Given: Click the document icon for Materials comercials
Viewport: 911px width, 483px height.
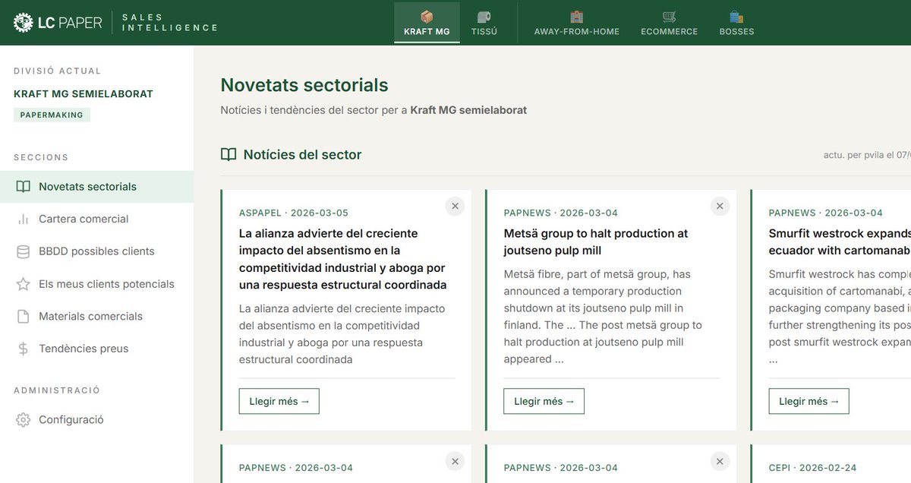Looking at the screenshot, I should 24,316.
